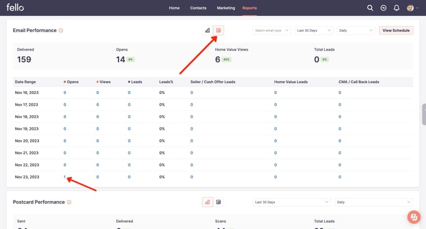Click the Nov 16, 2023 date cell

pyautogui.click(x=27, y=93)
